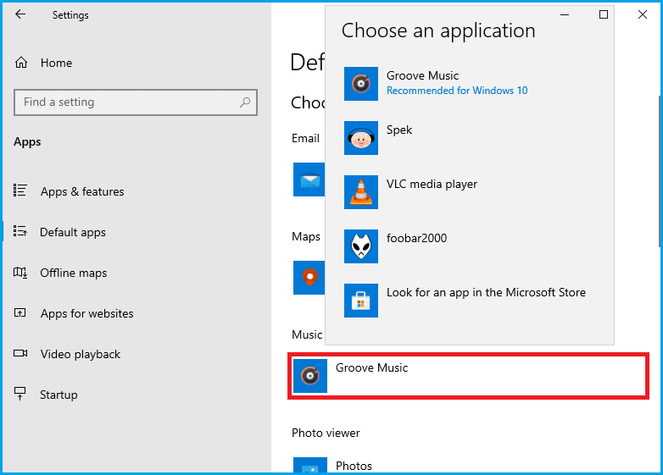The width and height of the screenshot is (663, 475).
Task: Click the Photos app icon
Action: click(x=310, y=465)
